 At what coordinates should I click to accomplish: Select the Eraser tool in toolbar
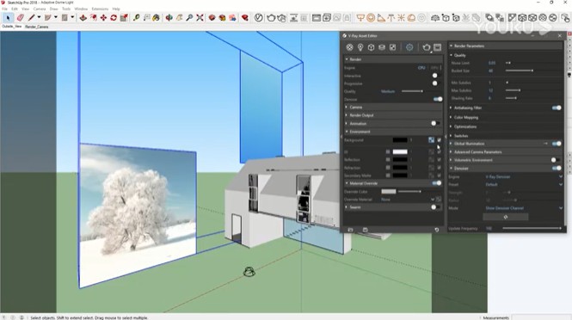pyautogui.click(x=20, y=17)
